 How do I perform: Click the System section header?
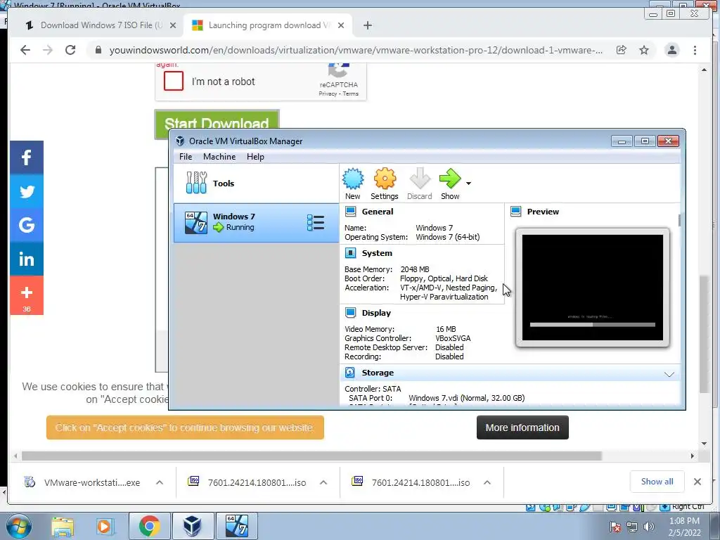pyautogui.click(x=377, y=253)
